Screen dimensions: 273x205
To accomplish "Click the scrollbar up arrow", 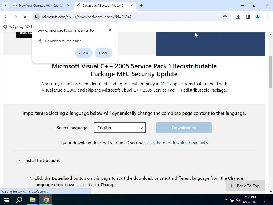I will click(271, 35).
